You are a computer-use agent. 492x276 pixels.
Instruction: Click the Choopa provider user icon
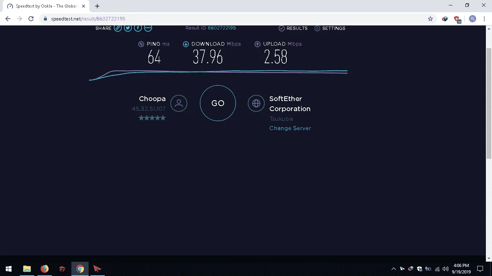tap(179, 103)
